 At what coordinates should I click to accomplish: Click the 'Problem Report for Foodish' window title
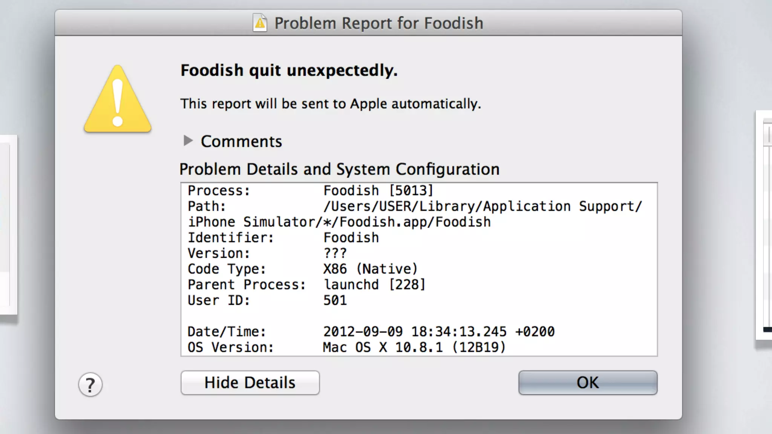[x=378, y=23]
